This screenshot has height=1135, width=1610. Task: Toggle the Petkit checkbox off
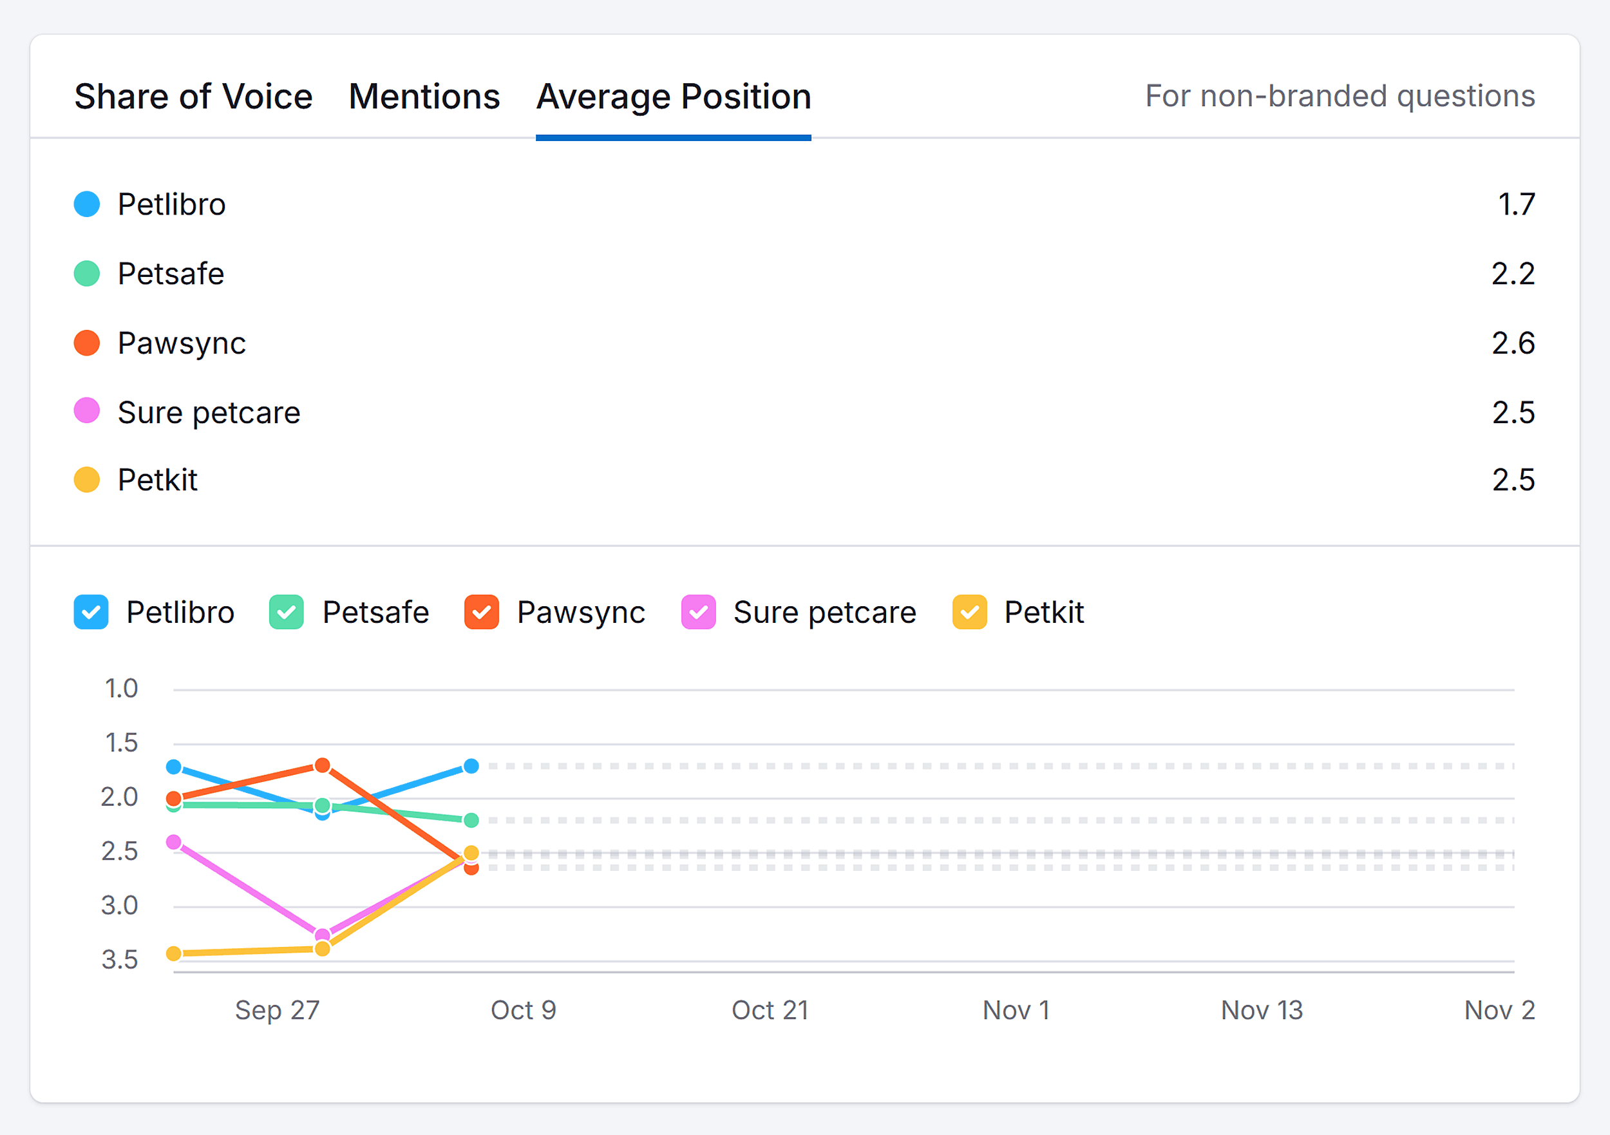[970, 612]
